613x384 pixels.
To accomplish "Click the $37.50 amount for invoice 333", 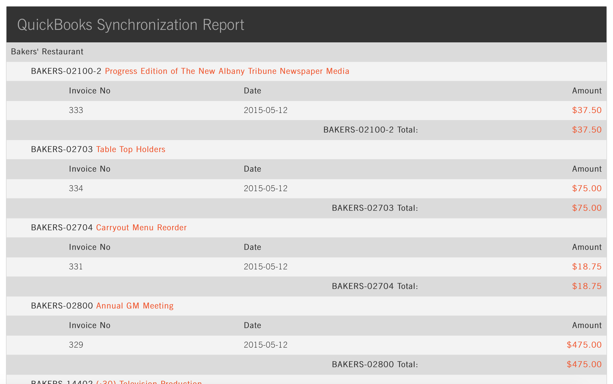I will (587, 110).
